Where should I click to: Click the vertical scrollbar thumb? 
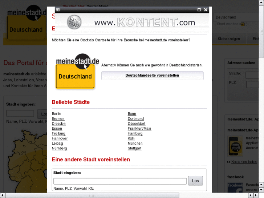261,32
